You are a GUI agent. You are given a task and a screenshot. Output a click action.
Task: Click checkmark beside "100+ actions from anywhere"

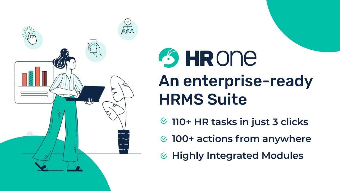point(164,138)
